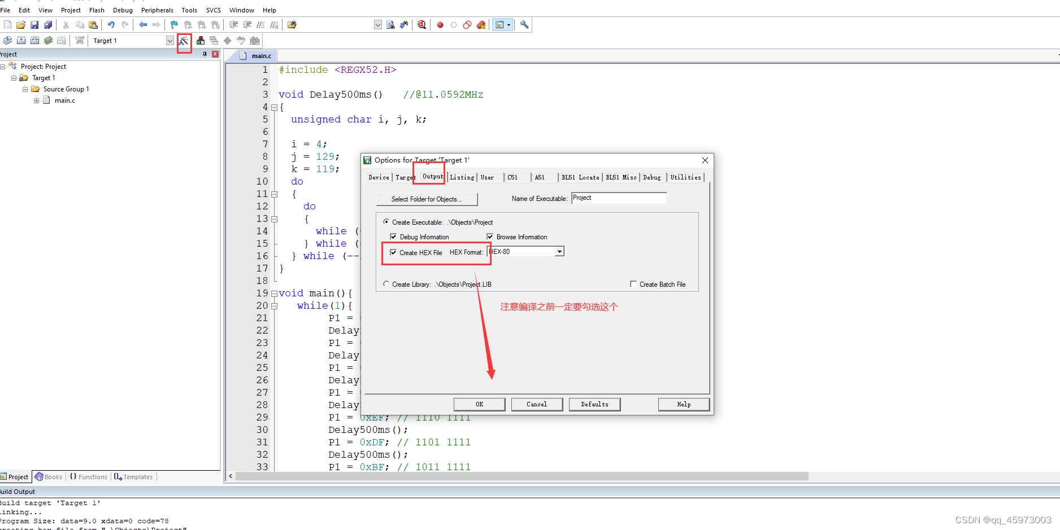1060x530 pixels.
Task: Start or stop debug session icon
Action: click(x=422, y=25)
